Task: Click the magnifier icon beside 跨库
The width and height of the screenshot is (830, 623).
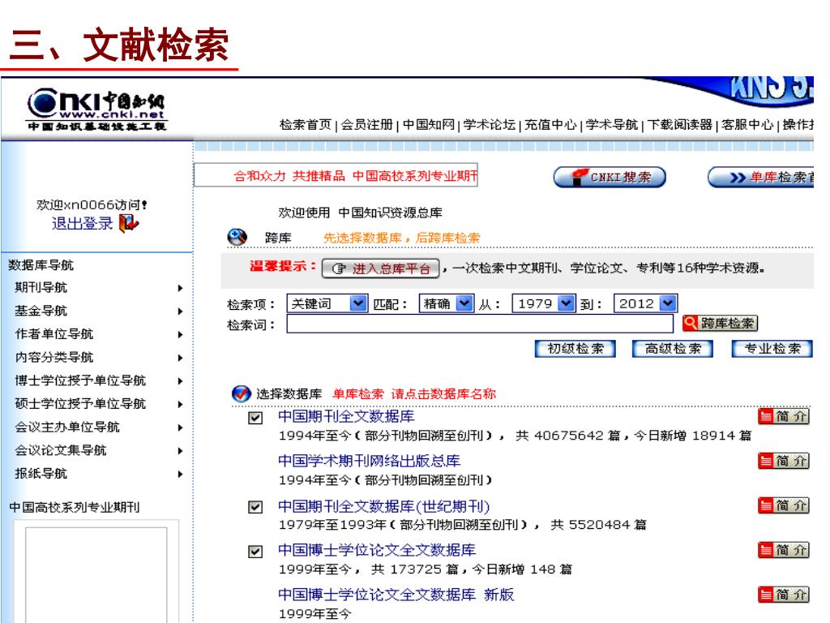Action: [x=237, y=237]
